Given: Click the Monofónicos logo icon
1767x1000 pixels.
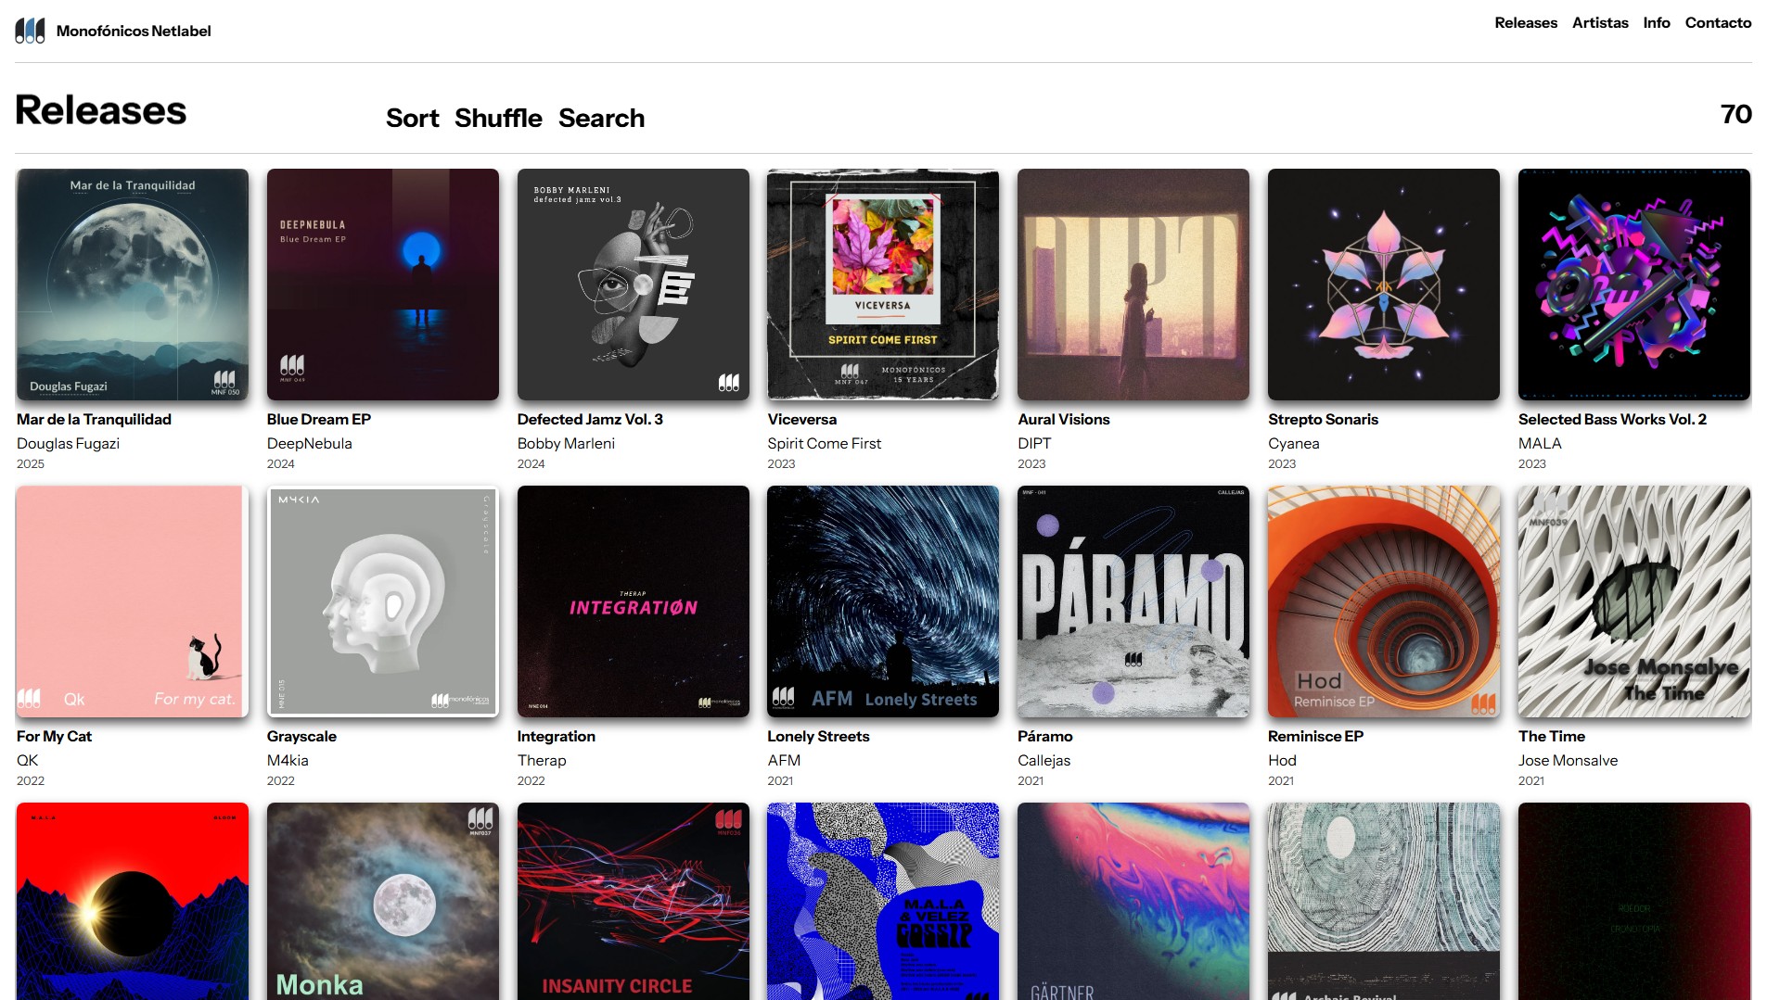Looking at the screenshot, I should (30, 31).
